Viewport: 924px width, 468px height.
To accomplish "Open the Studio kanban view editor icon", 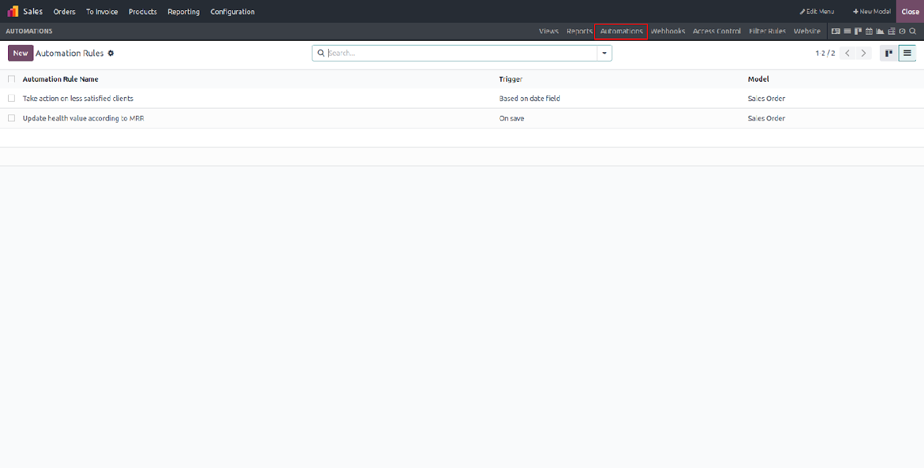I will pyautogui.click(x=858, y=31).
